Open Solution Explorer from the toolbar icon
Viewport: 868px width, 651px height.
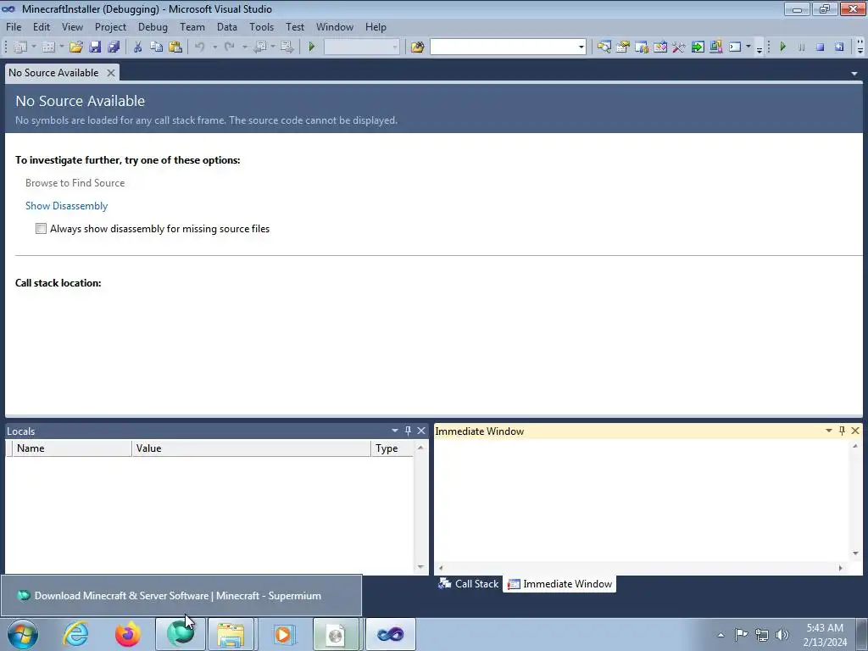[x=604, y=47]
